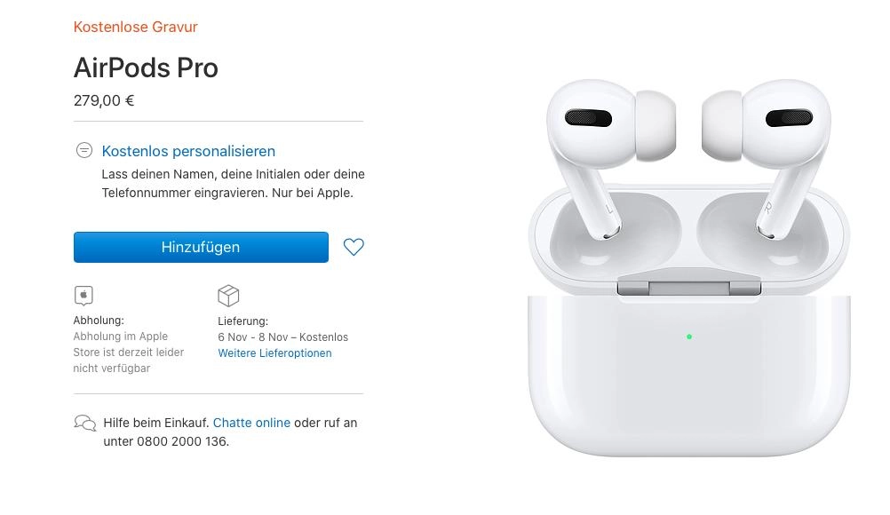Image resolution: width=890 pixels, height=515 pixels.
Task: Open Weitere Lieferoptionen link
Action: (274, 353)
